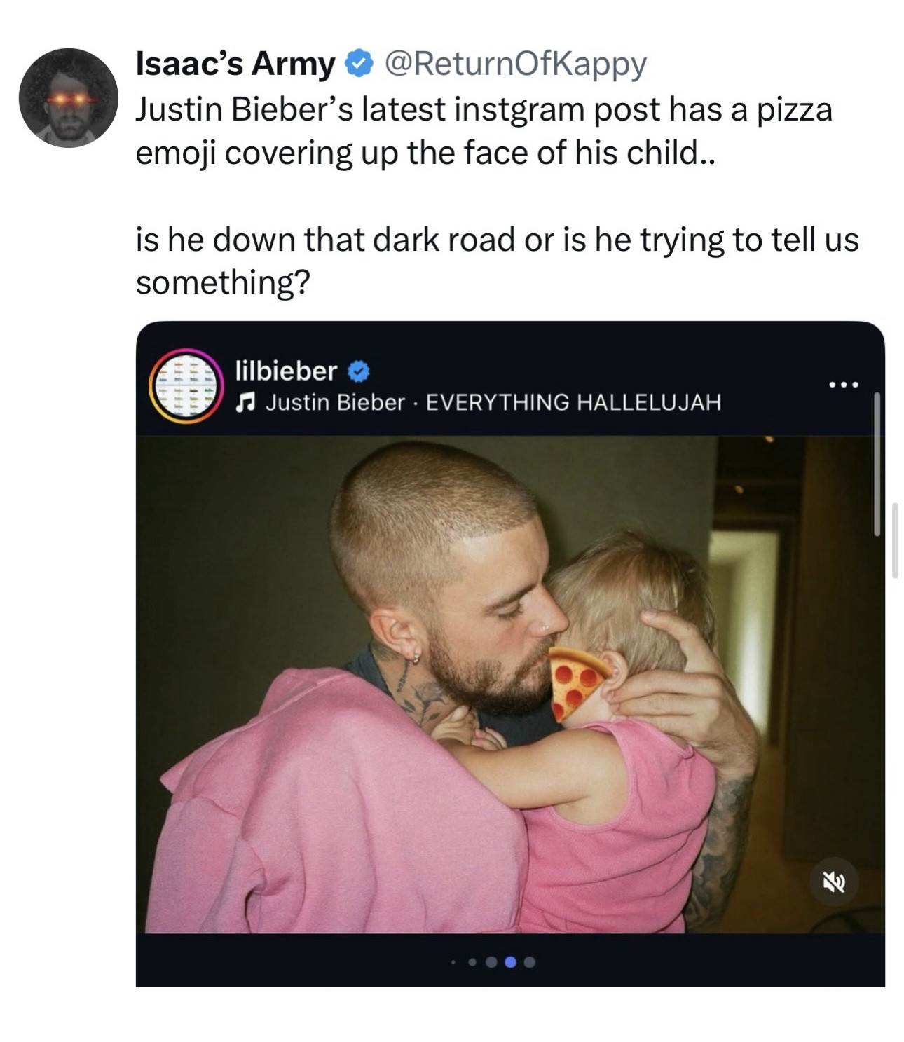Select the gray dot left of blue dot

click(x=492, y=962)
